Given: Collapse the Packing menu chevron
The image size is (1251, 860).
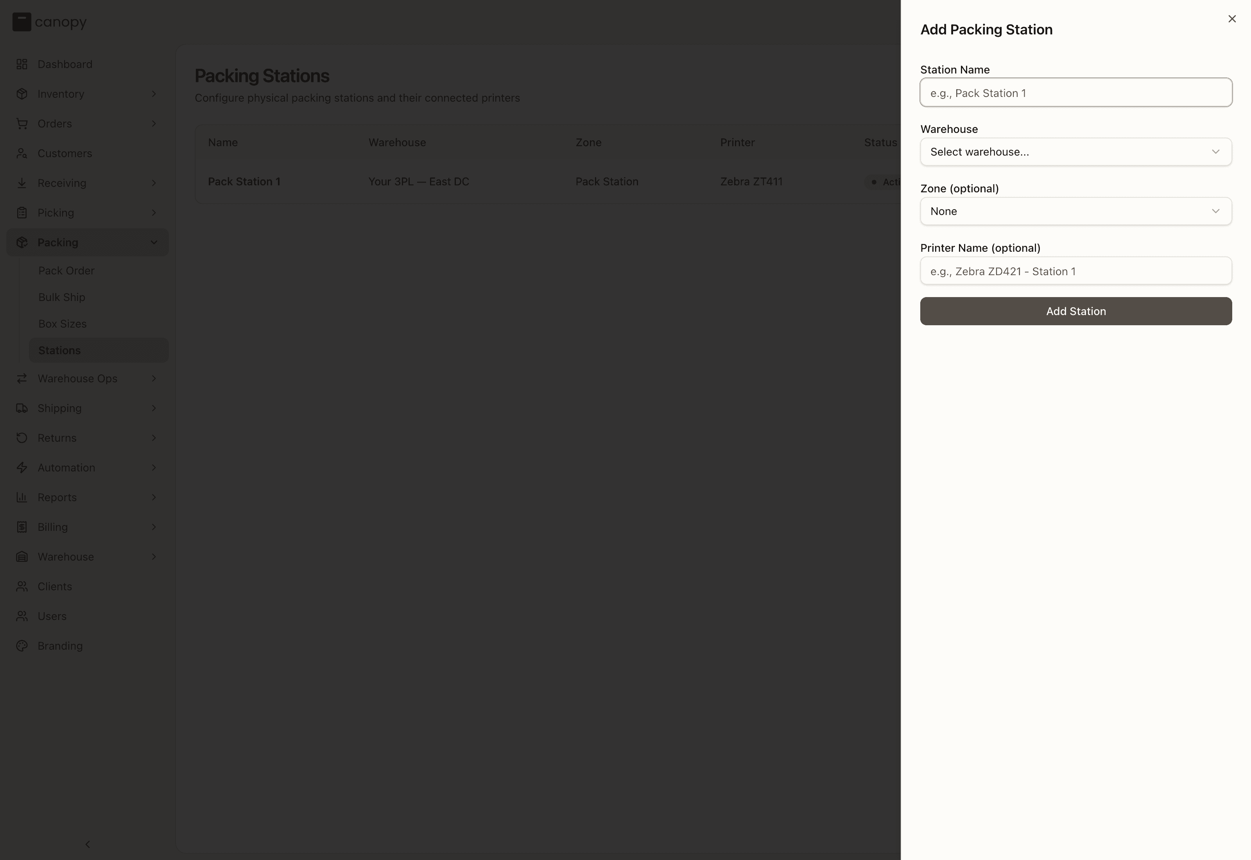Looking at the screenshot, I should click(x=154, y=242).
